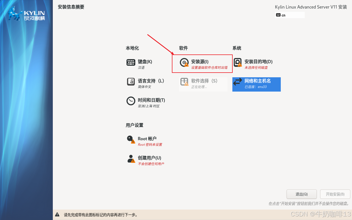The image size is (352, 220).
Task: Click the status text 已连接：ens33
Action: click(255, 87)
